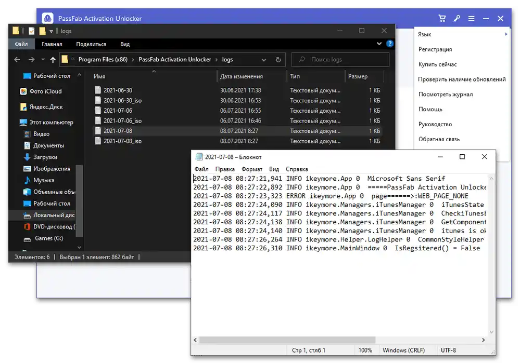Open the Файл tab in Explorer
The width and height of the screenshot is (520, 364).
click(x=21, y=44)
